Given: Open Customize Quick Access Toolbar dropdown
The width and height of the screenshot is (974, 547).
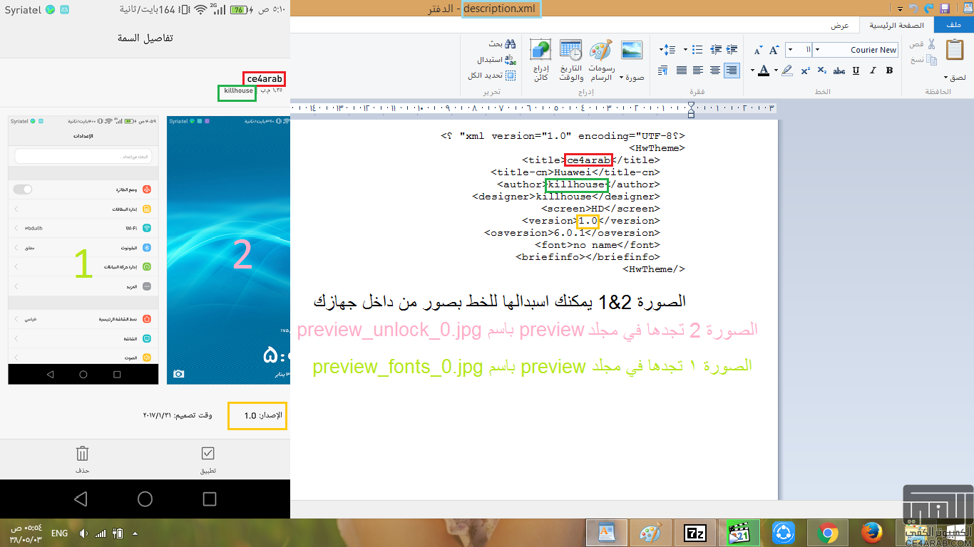Looking at the screenshot, I should point(901,9).
